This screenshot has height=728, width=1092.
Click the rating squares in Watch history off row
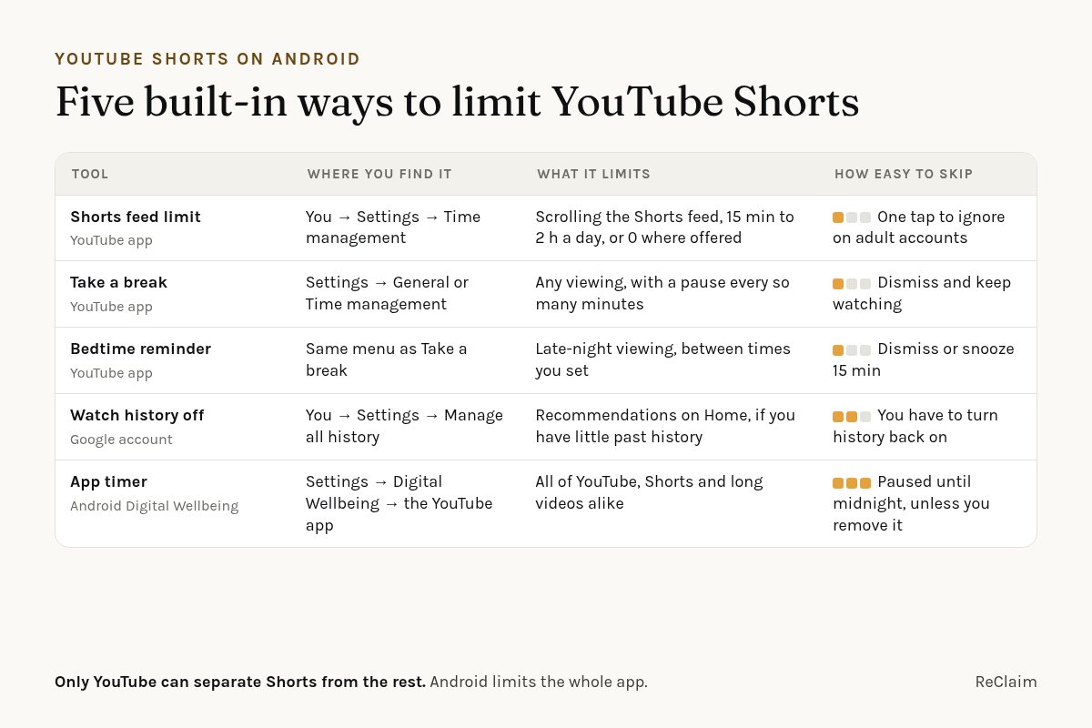[852, 417]
